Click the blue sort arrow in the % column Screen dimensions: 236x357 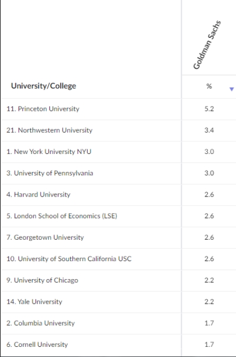tap(231, 90)
